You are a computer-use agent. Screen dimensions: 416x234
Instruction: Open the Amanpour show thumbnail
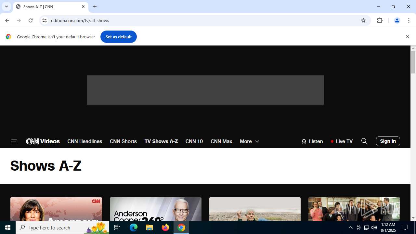56,209
